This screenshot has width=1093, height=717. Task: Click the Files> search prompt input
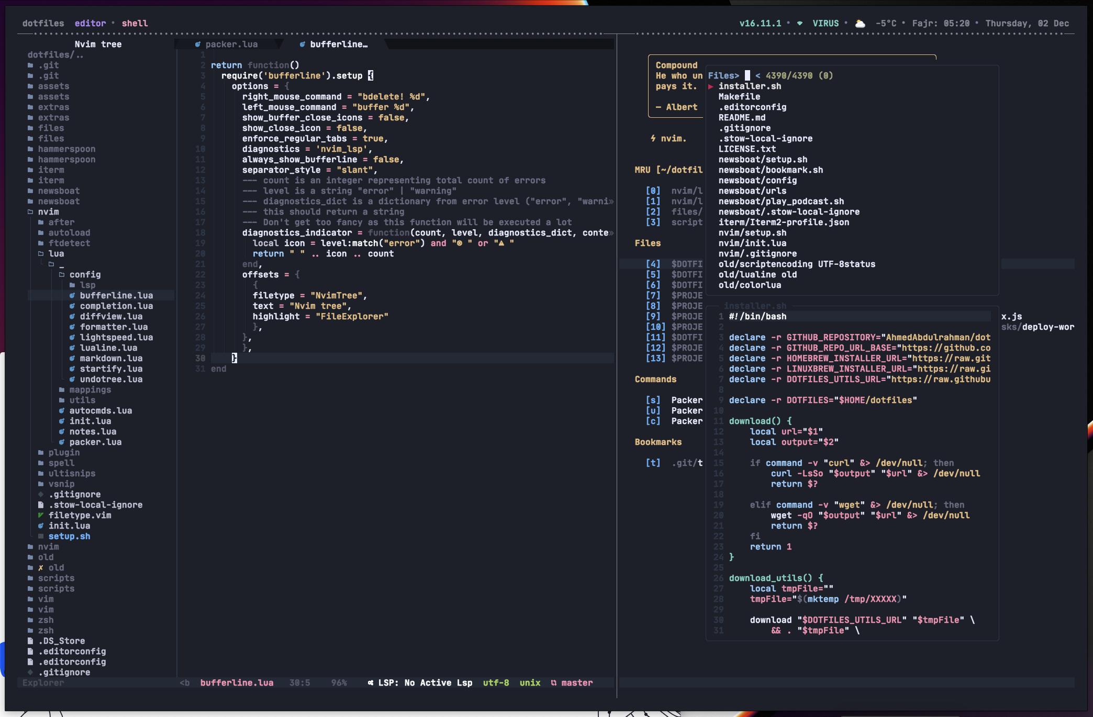coord(748,76)
